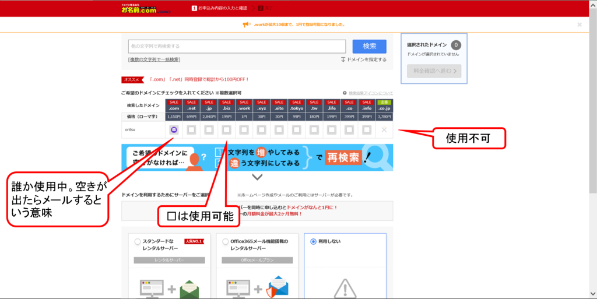Click the 料金確認へ進む button
Screen dimensions: 597x299
tap(434, 71)
